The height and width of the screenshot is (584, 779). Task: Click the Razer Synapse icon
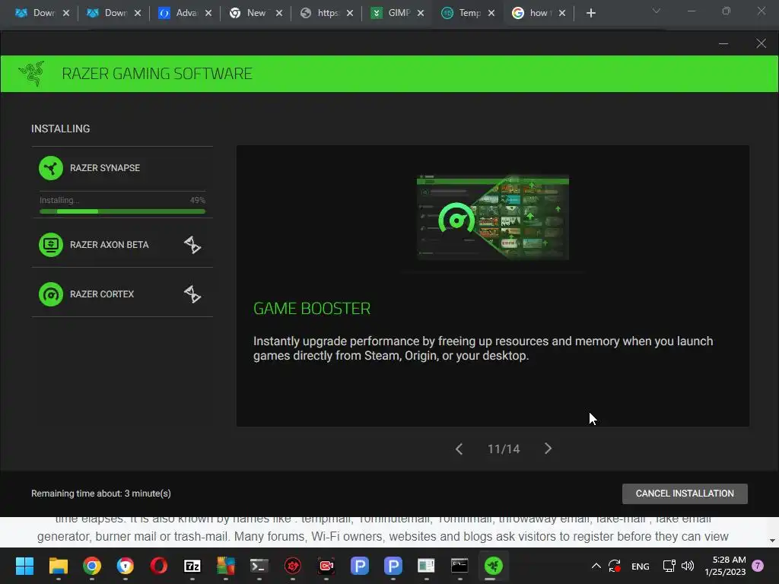51,168
